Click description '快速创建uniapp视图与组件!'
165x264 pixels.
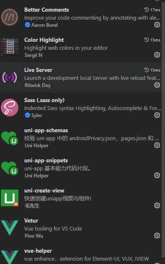click(58, 198)
